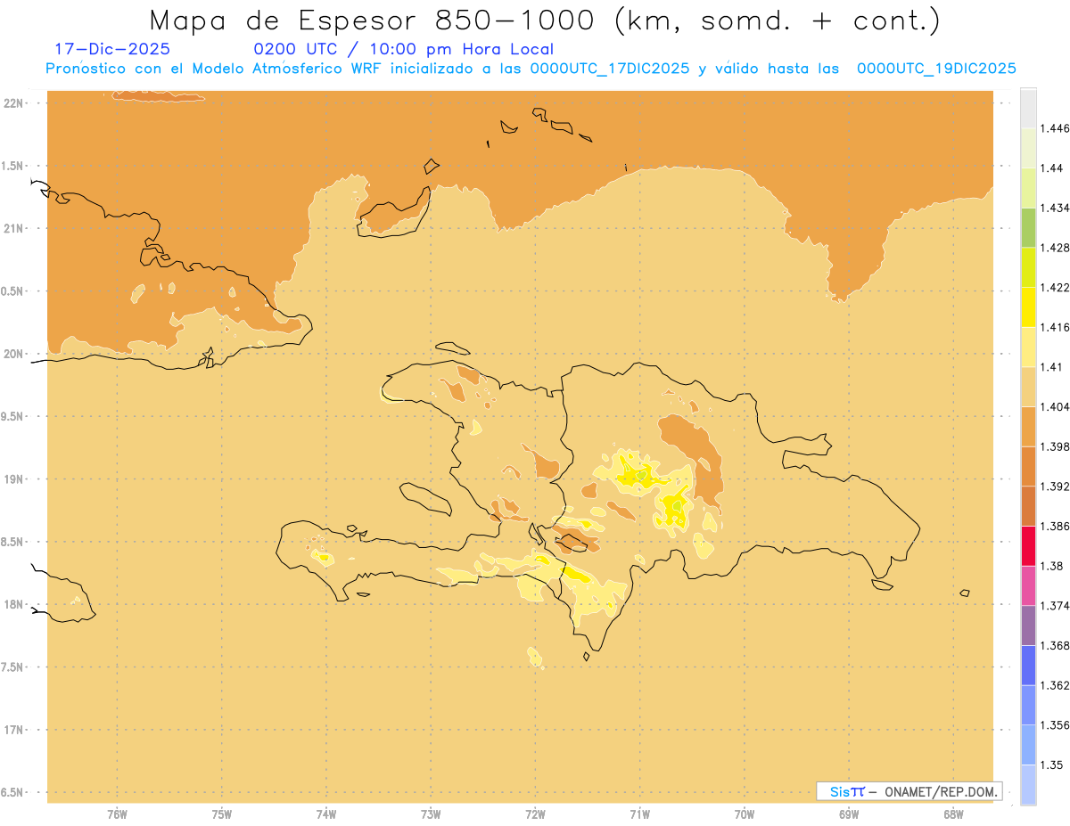Image resolution: width=1070 pixels, height=826 pixels.
Task: Click the legend value '1.398'
Action: (x=1056, y=446)
